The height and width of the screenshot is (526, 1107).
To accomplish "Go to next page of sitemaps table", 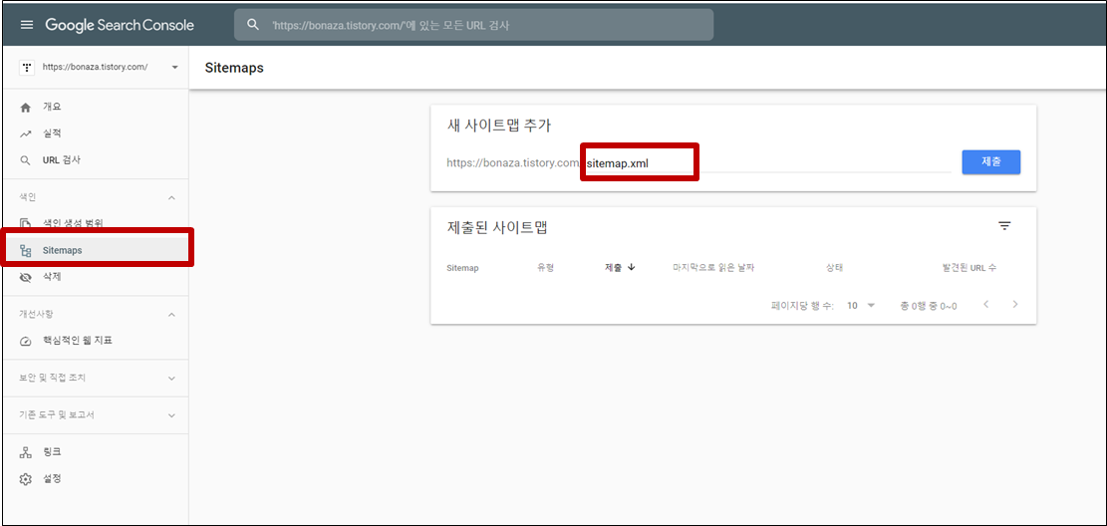I will (1015, 305).
